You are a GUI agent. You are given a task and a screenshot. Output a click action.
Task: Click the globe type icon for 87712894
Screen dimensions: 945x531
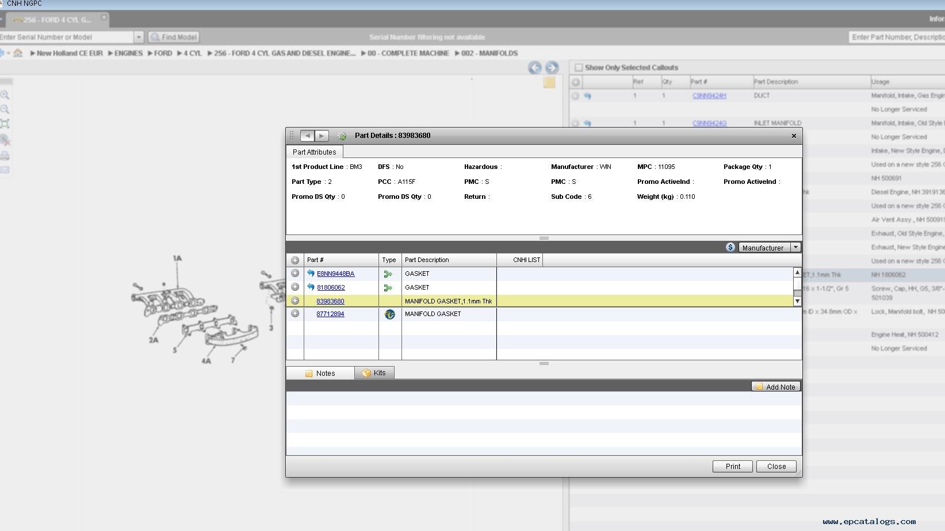(389, 314)
